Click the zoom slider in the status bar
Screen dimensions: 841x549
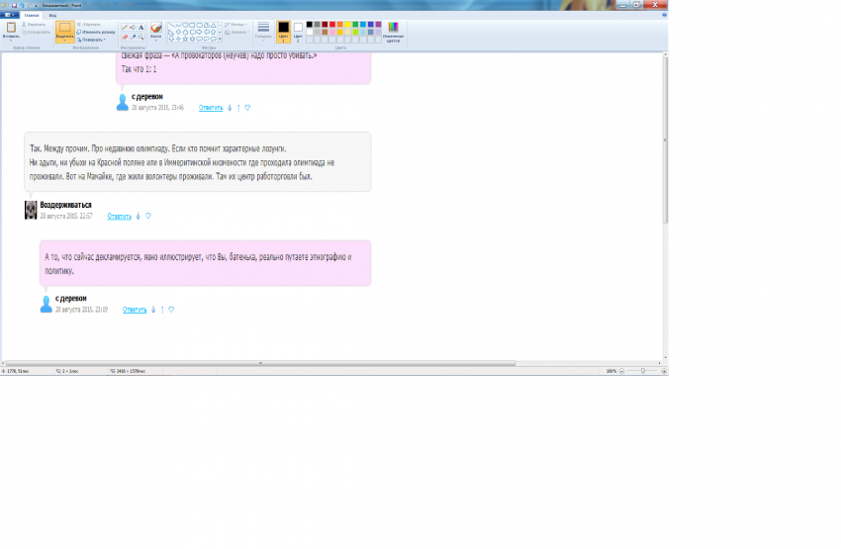(643, 371)
